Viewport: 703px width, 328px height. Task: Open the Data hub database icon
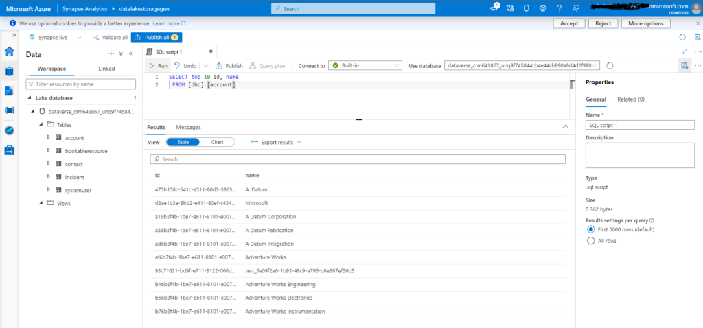pyautogui.click(x=10, y=71)
